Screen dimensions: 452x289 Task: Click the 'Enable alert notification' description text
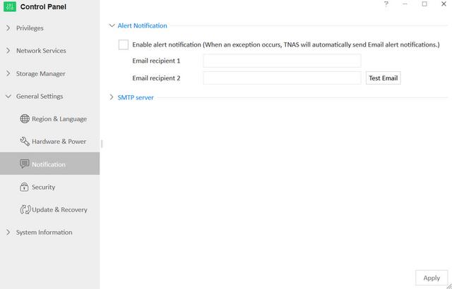click(286, 44)
